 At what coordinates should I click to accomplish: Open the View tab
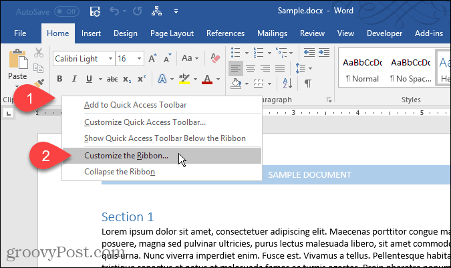point(345,33)
